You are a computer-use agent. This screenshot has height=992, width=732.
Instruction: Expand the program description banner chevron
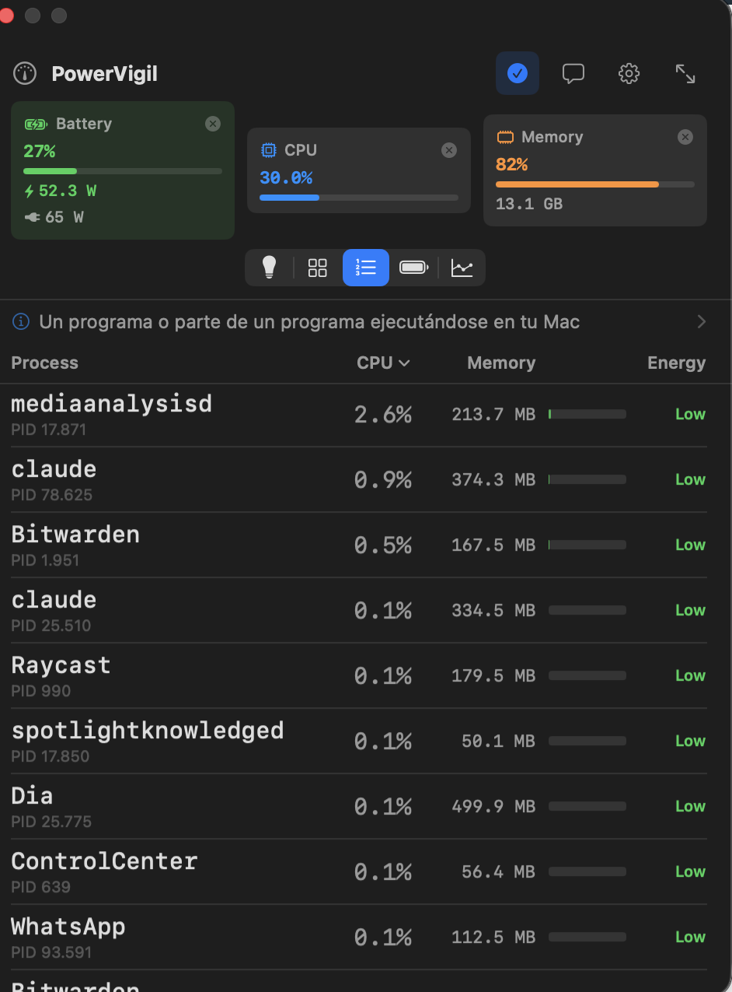pyautogui.click(x=701, y=321)
